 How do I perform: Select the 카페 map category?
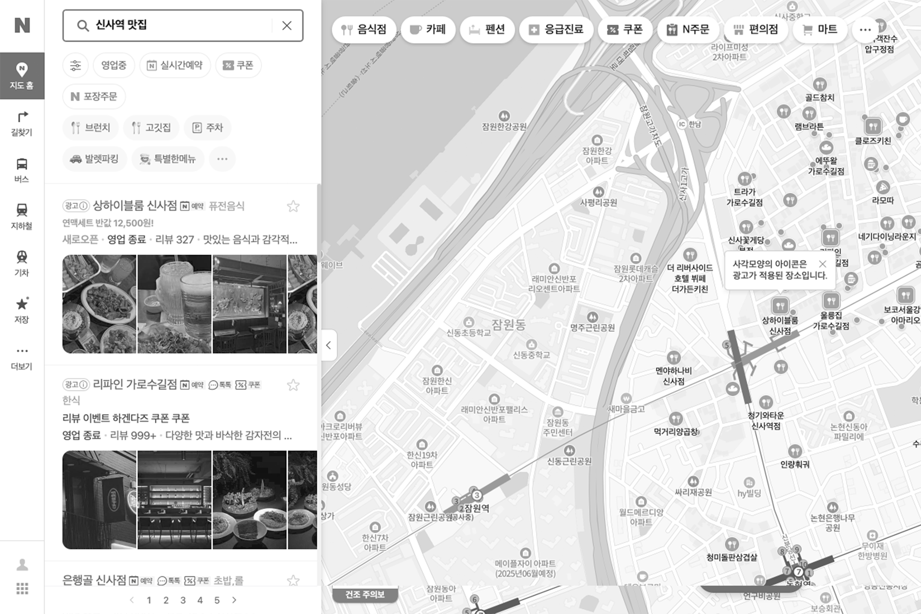[428, 30]
